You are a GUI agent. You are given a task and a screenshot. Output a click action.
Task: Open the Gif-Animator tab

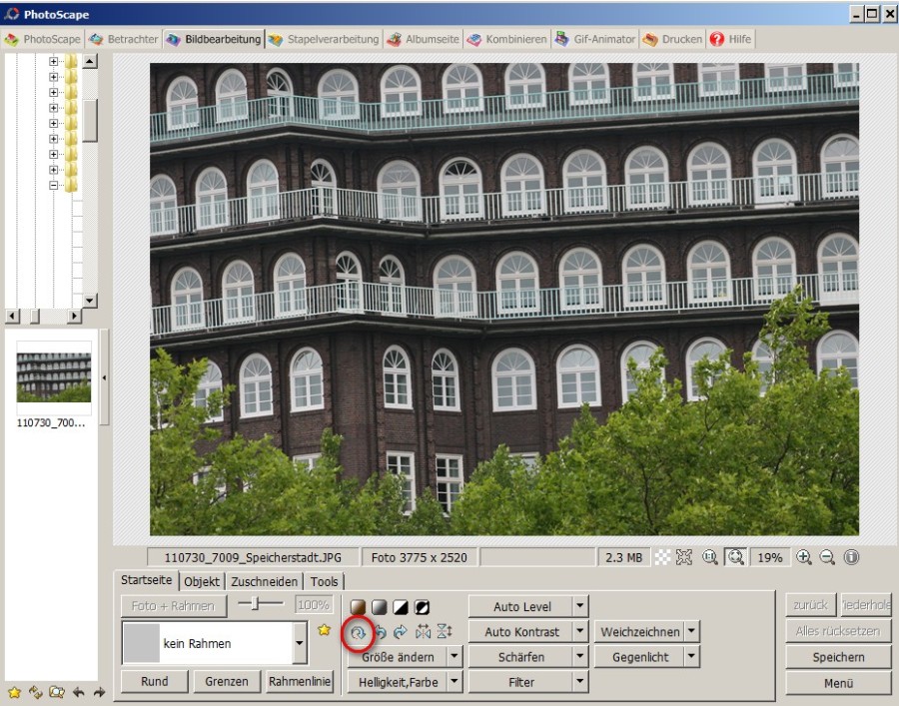[595, 39]
